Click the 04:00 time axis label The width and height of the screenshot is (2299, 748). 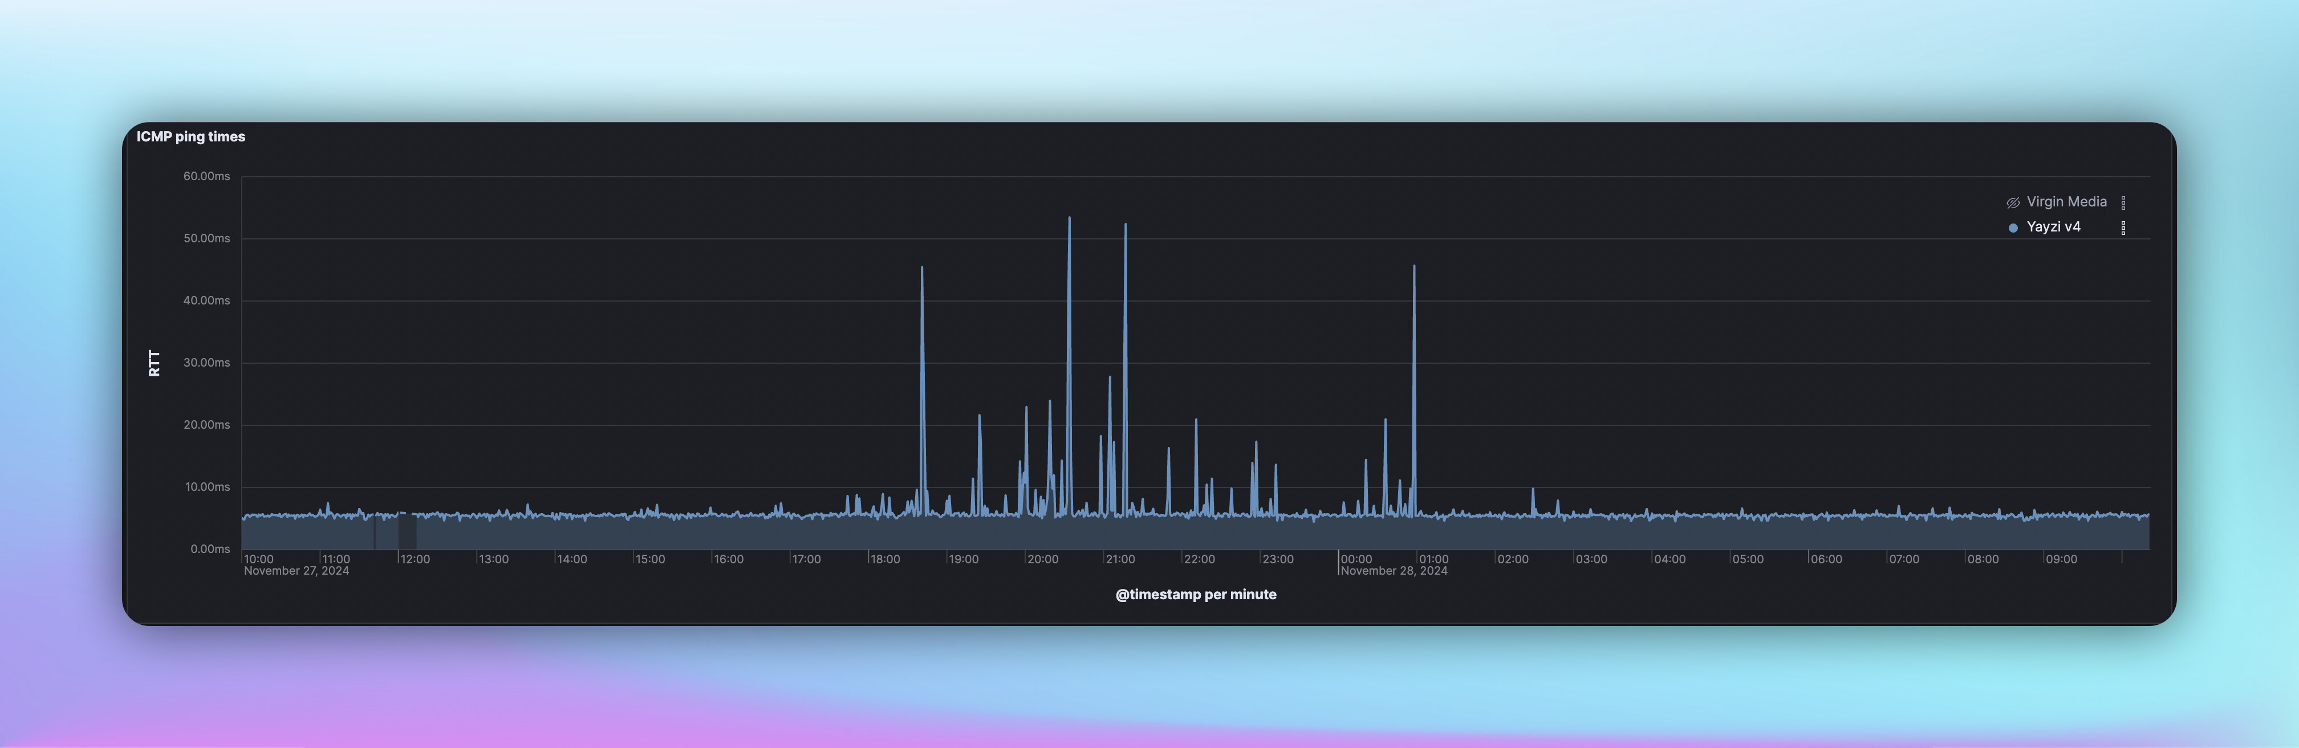click(x=1669, y=560)
